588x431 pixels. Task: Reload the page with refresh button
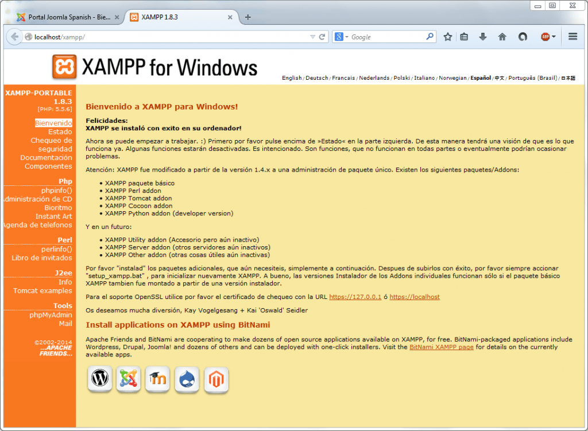click(x=323, y=37)
